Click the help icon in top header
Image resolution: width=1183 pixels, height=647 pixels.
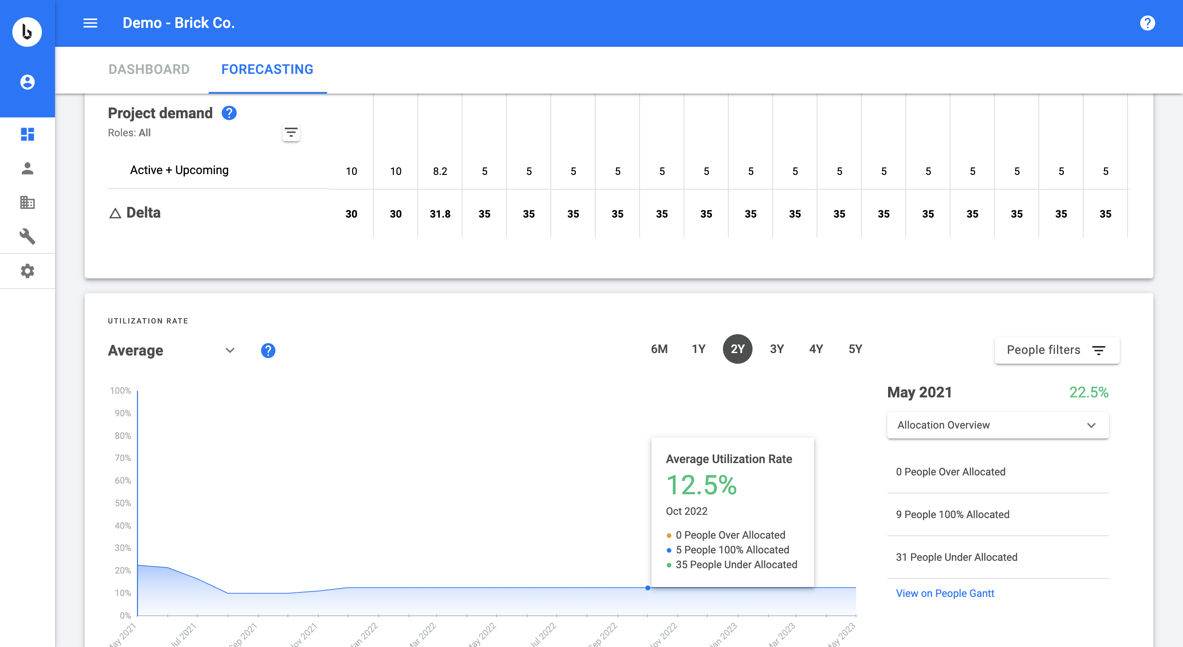(1147, 23)
